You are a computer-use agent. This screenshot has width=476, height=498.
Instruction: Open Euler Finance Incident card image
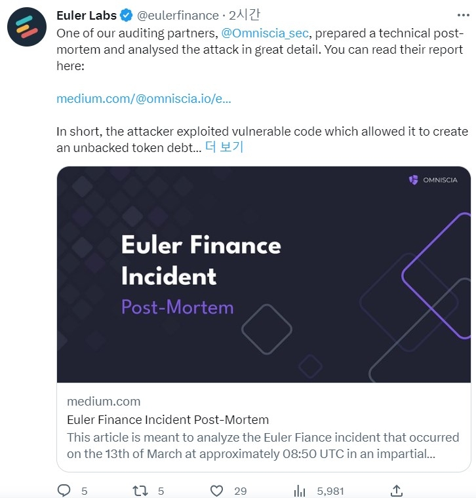[x=264, y=275]
